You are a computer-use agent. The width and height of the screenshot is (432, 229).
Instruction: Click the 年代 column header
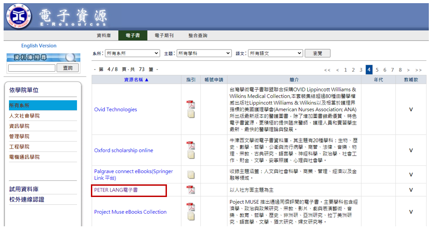(378, 80)
